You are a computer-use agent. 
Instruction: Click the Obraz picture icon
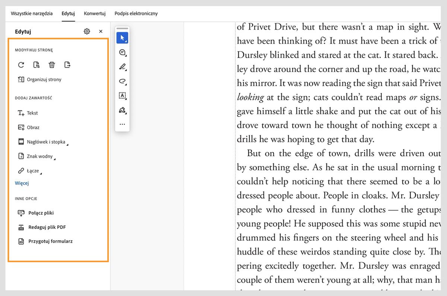21,127
